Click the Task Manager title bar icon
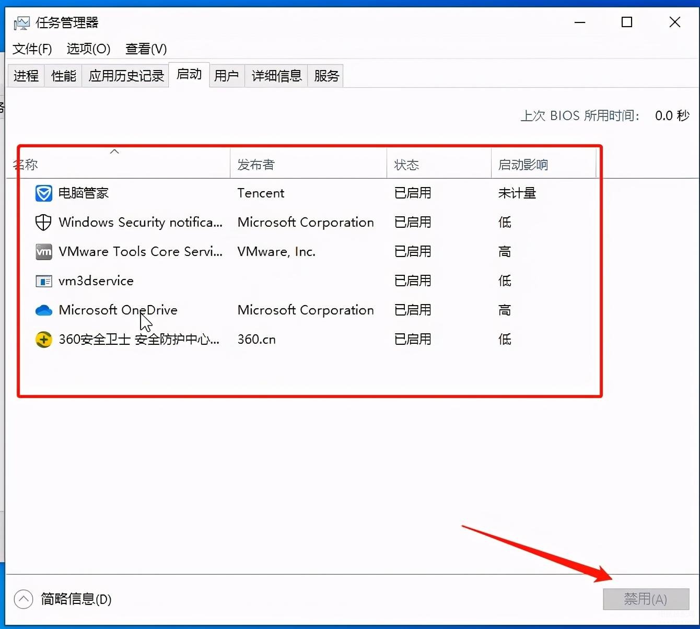This screenshot has height=629, width=700. click(x=21, y=23)
